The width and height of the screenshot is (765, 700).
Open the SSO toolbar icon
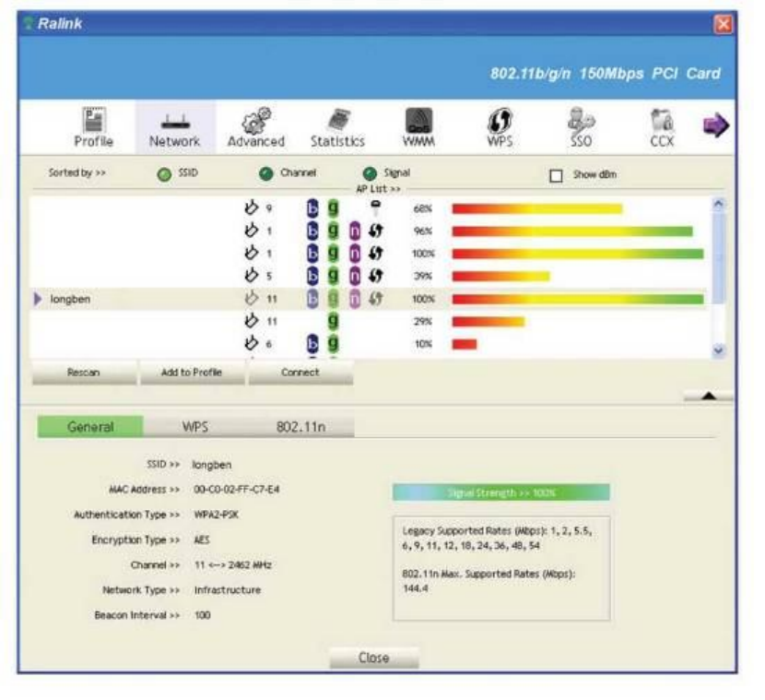pyautogui.click(x=581, y=127)
